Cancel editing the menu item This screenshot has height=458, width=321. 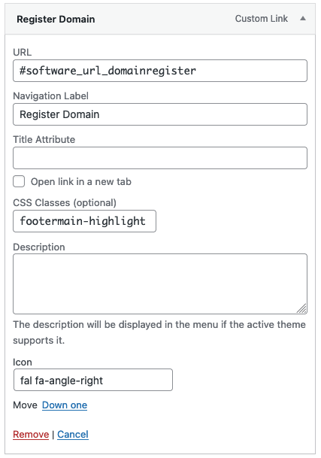(x=73, y=435)
